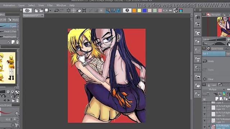Screen dimensions: 230x129
Task: Pick the orange swatch in the toolbar
Action: 134,10
